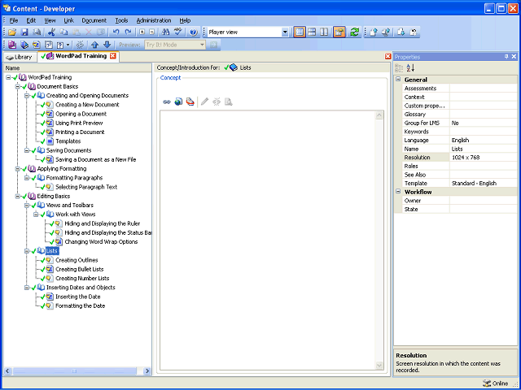This screenshot has height=390, width=521.
Task: Click the New Package icon in the Concept pane
Action: coord(190,102)
